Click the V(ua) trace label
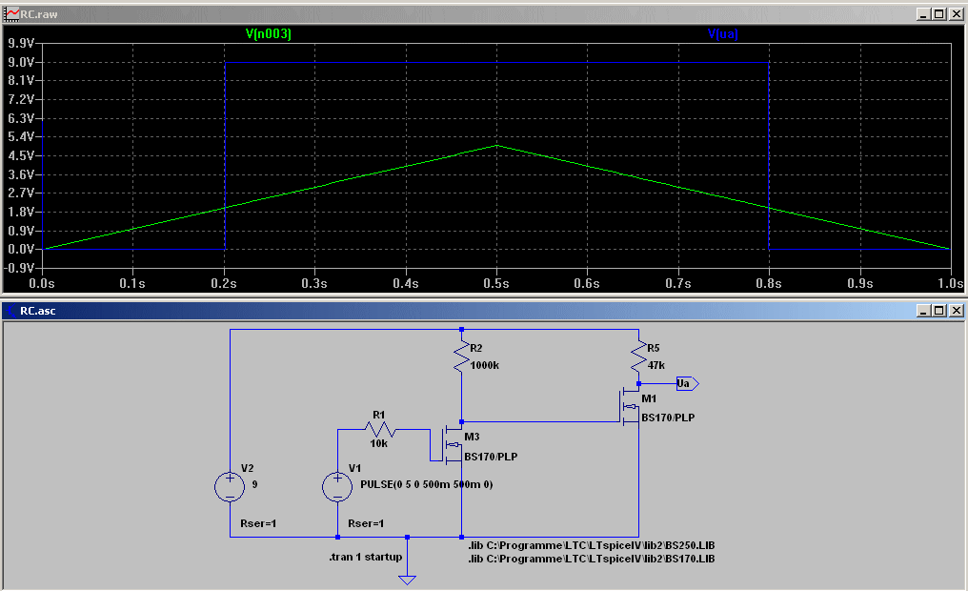968x591 pixels. tap(722, 33)
